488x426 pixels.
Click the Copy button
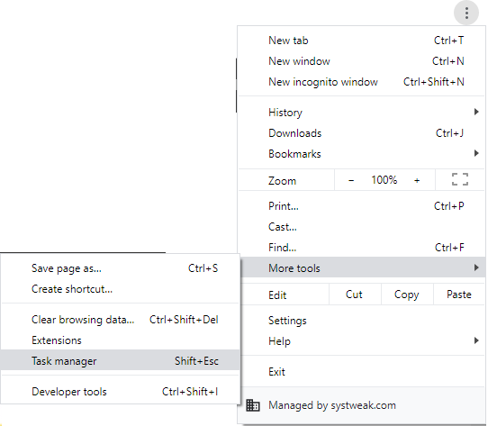tap(407, 295)
